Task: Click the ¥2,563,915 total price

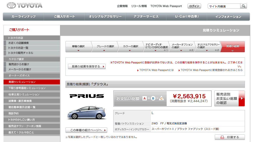Action: [x=189, y=96]
